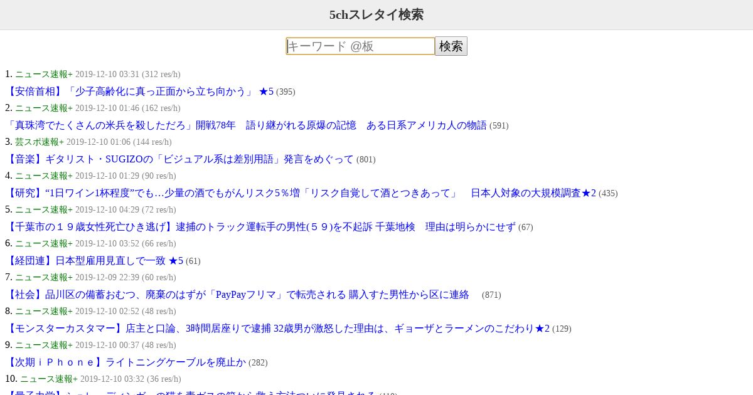Open the 1日ワイン1杯程度 research thread
The image size is (753, 395).
pyautogui.click(x=301, y=193)
